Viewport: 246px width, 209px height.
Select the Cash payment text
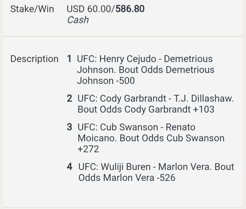pos(78,20)
